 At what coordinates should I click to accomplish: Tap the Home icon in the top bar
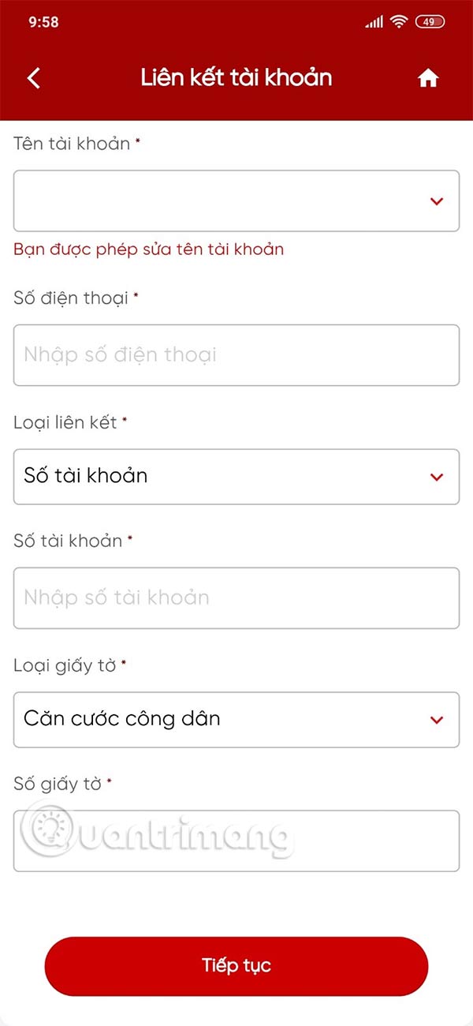[429, 77]
